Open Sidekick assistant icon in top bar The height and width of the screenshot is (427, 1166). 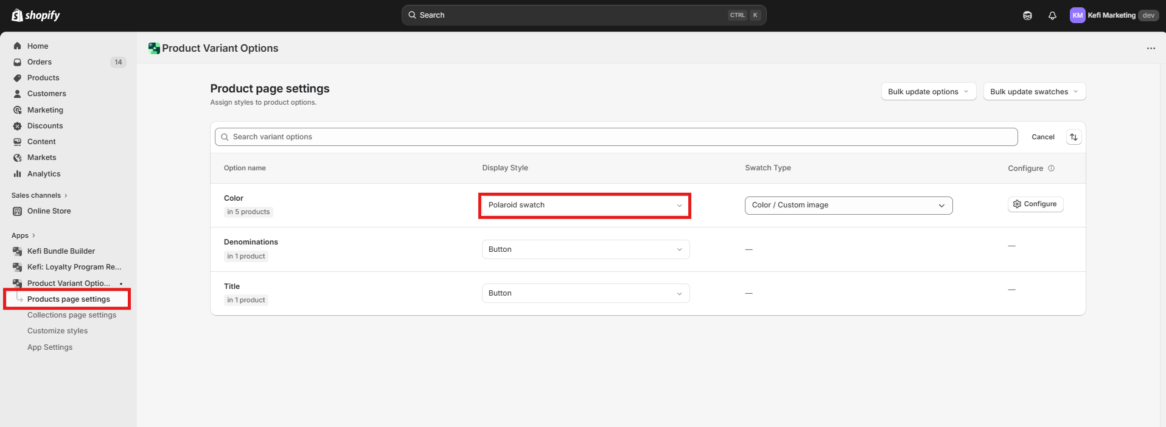coord(1027,15)
